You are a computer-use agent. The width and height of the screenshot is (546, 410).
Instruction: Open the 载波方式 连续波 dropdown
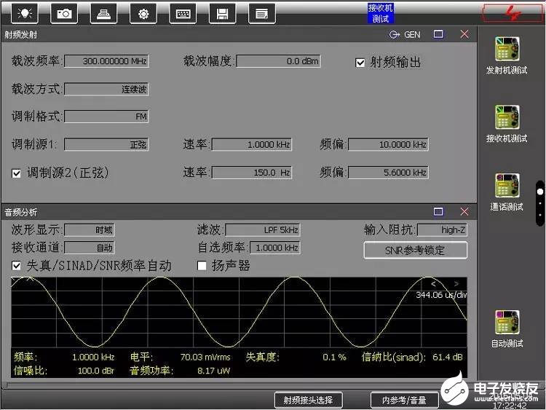pos(106,89)
